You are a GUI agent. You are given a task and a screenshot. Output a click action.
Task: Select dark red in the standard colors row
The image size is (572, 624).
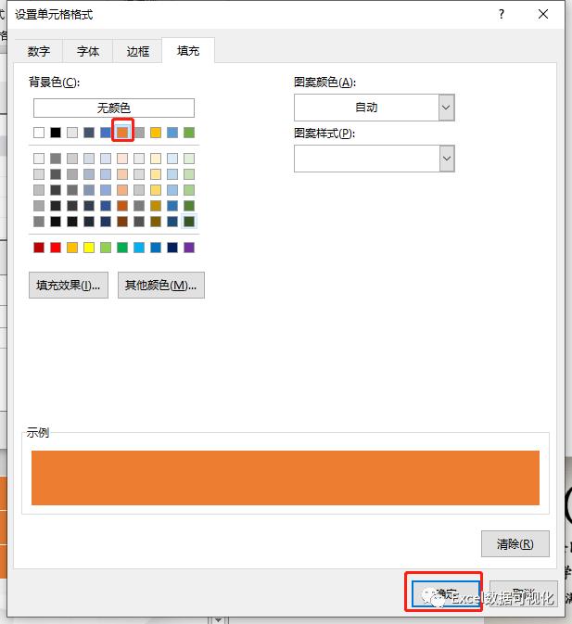[39, 248]
